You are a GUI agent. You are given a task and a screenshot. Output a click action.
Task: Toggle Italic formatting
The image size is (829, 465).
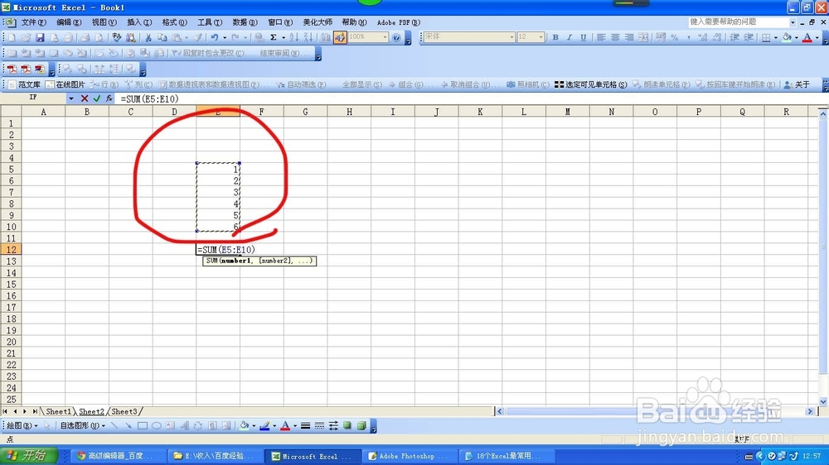[x=570, y=37]
